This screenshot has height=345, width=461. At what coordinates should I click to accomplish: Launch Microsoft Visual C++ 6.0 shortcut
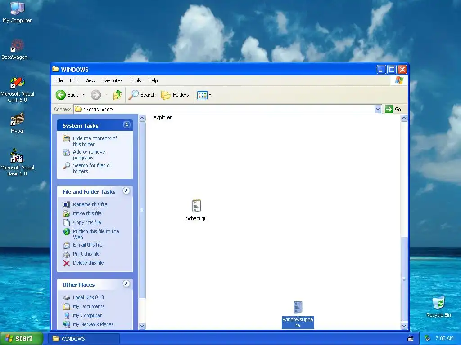coord(17,90)
